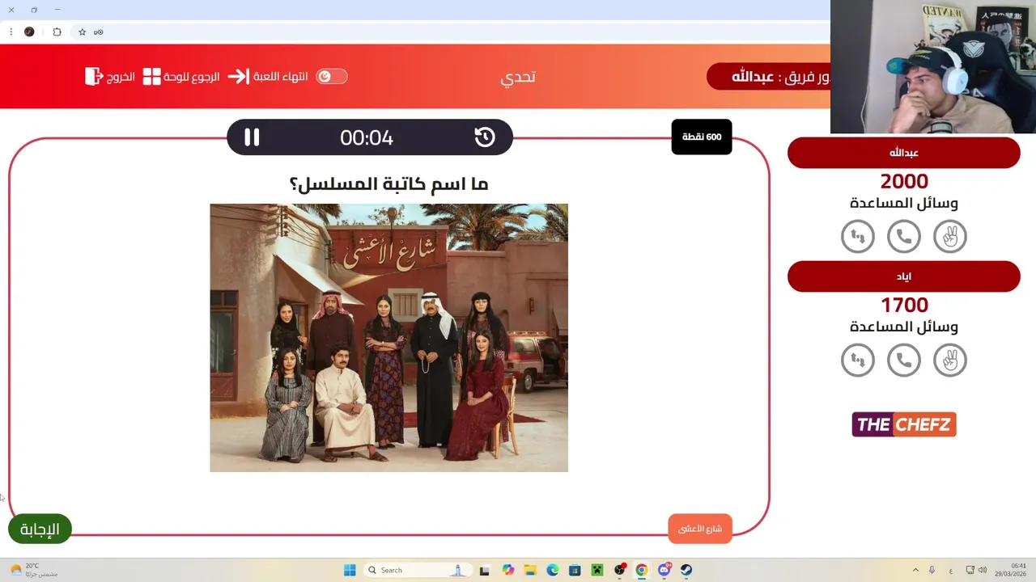
Task: Launch Copilot from the taskbar
Action: coord(508,570)
